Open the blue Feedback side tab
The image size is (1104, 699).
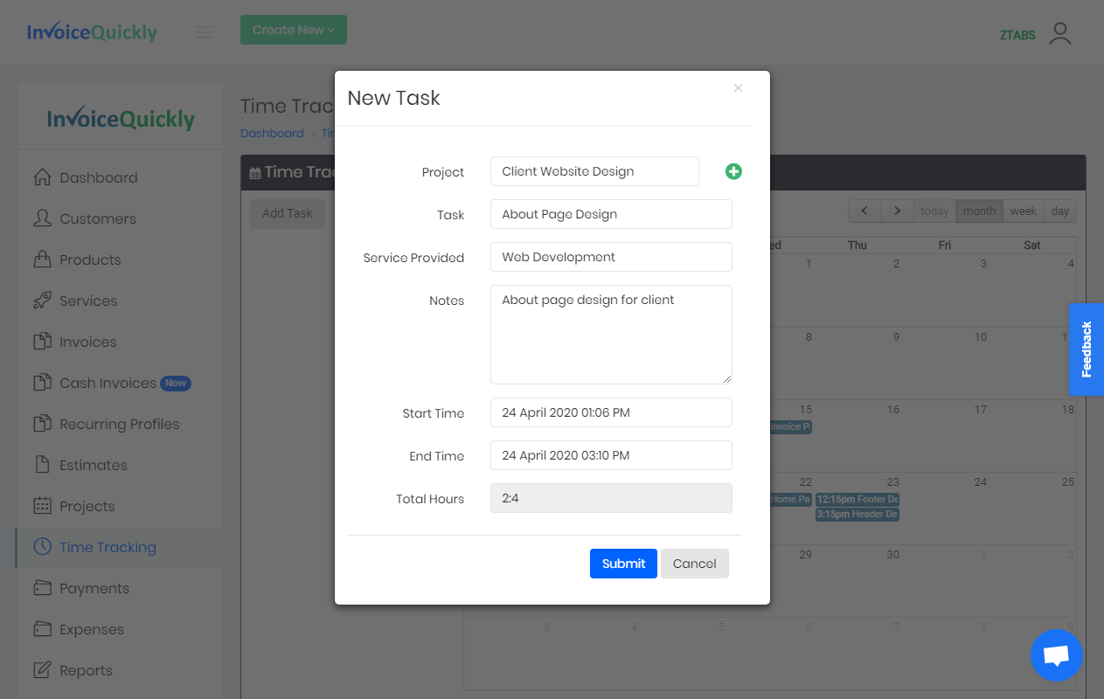pyautogui.click(x=1087, y=349)
